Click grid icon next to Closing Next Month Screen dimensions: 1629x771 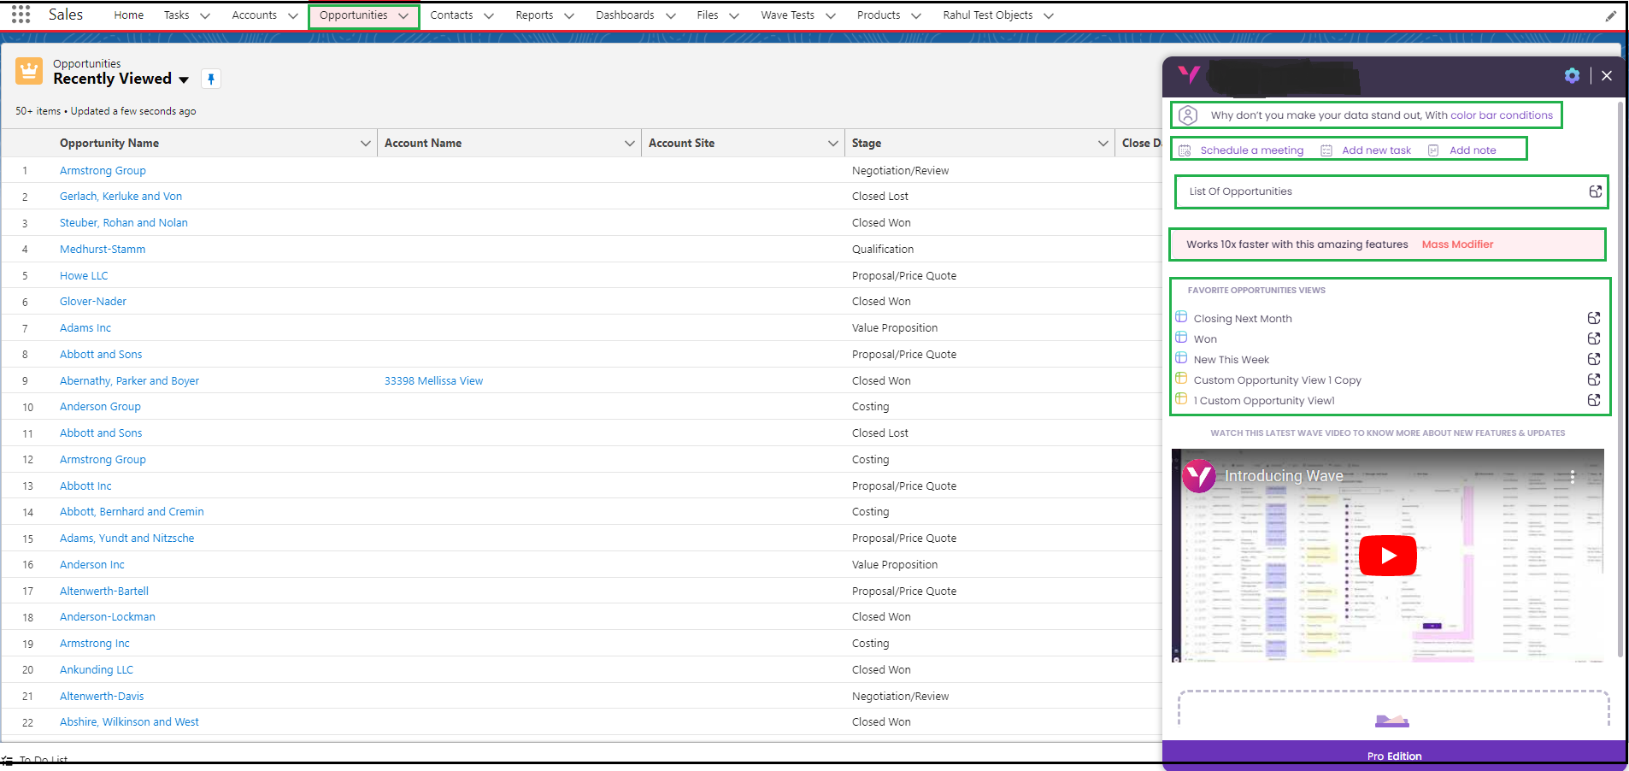(1181, 317)
